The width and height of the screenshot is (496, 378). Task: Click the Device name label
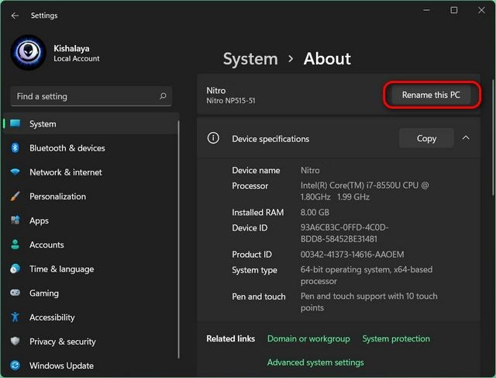[256, 171]
